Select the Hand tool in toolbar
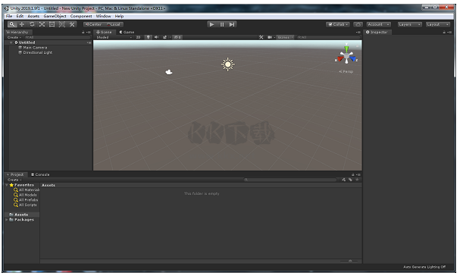 coord(11,24)
